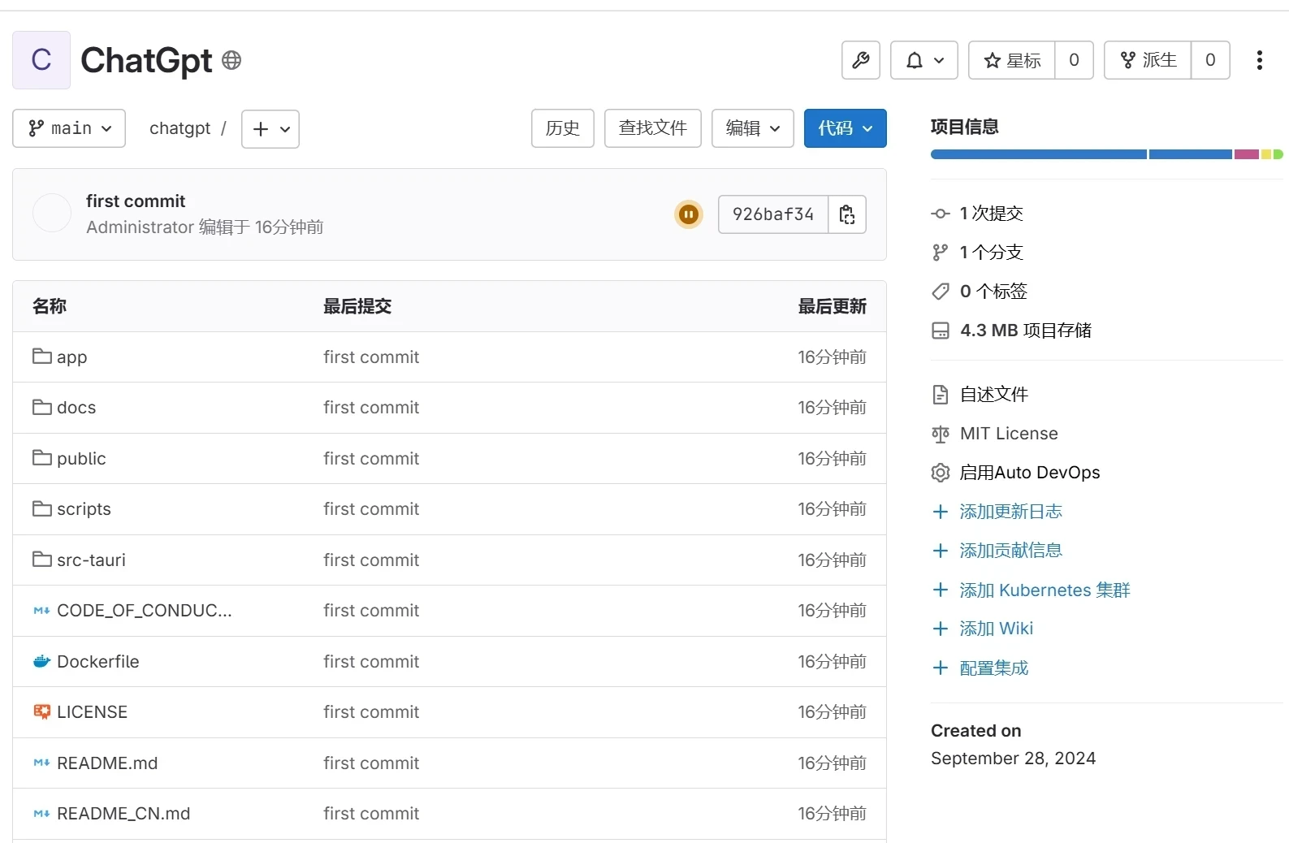Copy commit SHA with clipboard icon
The image size is (1289, 843).
point(847,214)
